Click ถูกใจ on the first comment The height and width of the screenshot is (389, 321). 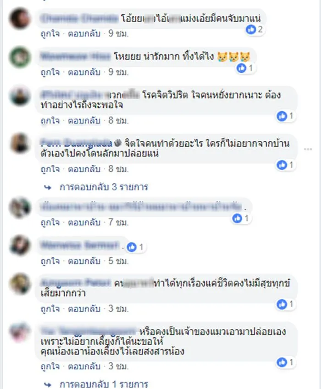click(x=50, y=33)
